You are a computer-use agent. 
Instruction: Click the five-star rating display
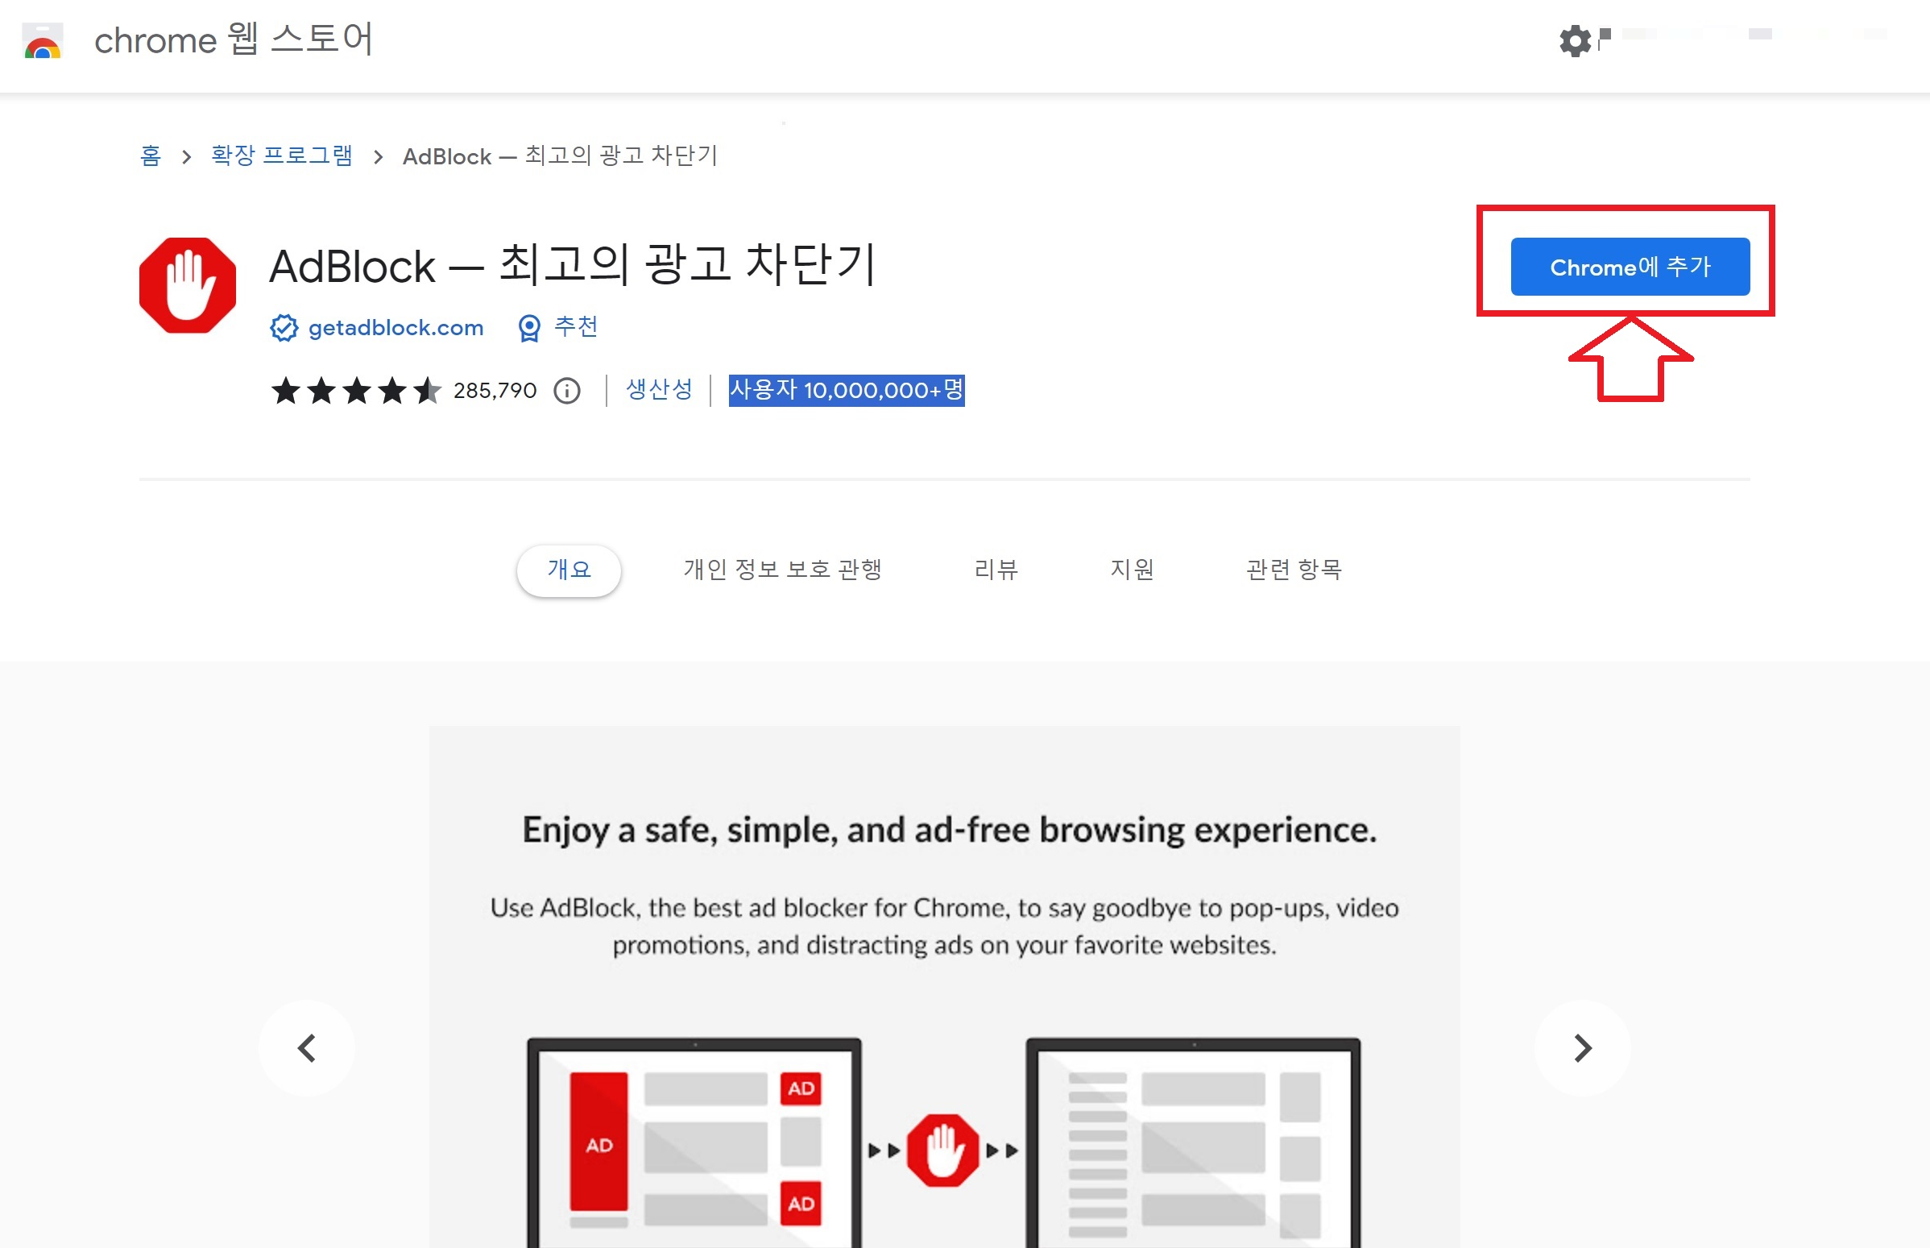pyautogui.click(x=356, y=391)
